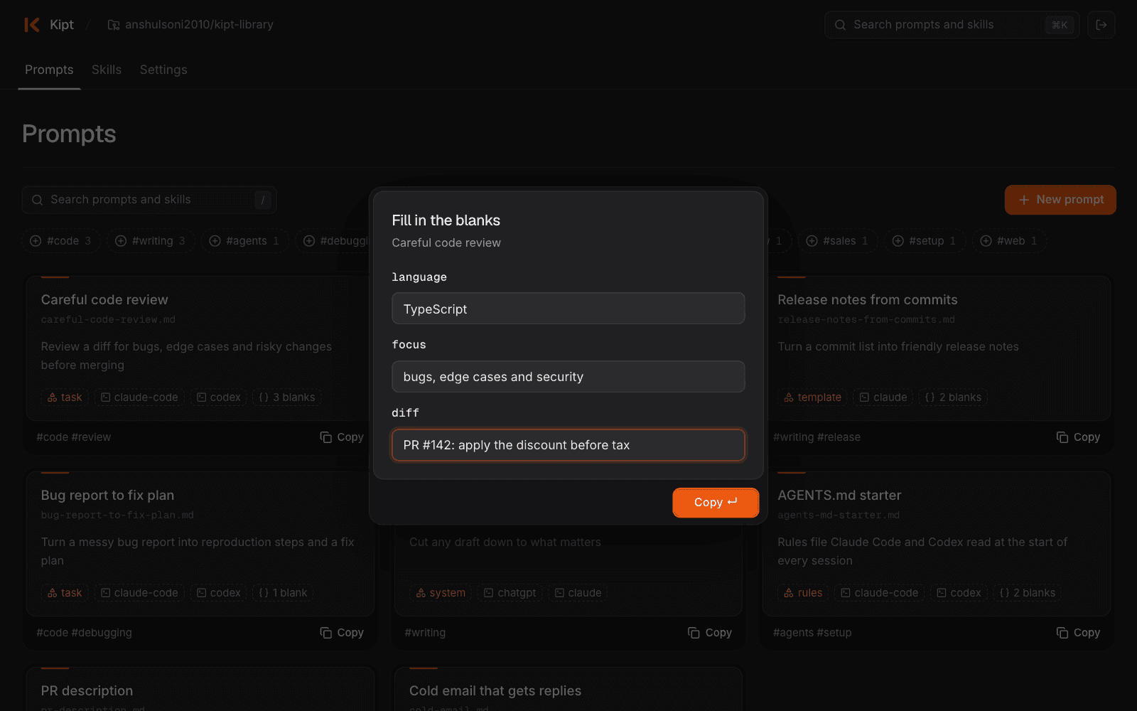
Task: Click the plus icon on the #writing tag filter
Action: [x=121, y=241]
